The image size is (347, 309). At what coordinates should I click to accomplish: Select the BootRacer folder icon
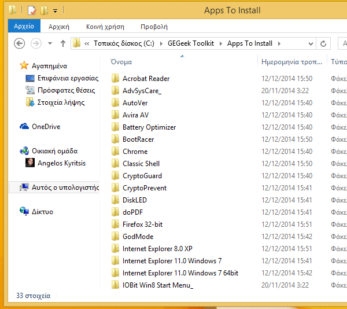pos(115,139)
